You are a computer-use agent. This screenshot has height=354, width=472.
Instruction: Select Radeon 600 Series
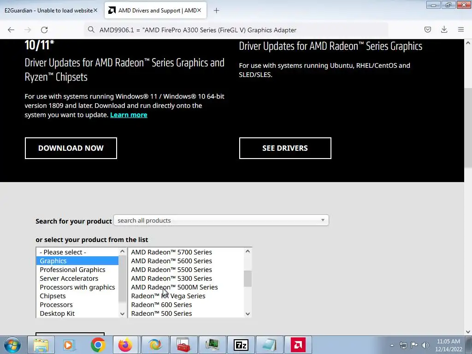click(x=186, y=304)
